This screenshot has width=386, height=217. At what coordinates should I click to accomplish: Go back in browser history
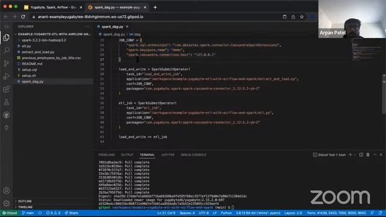(6, 17)
